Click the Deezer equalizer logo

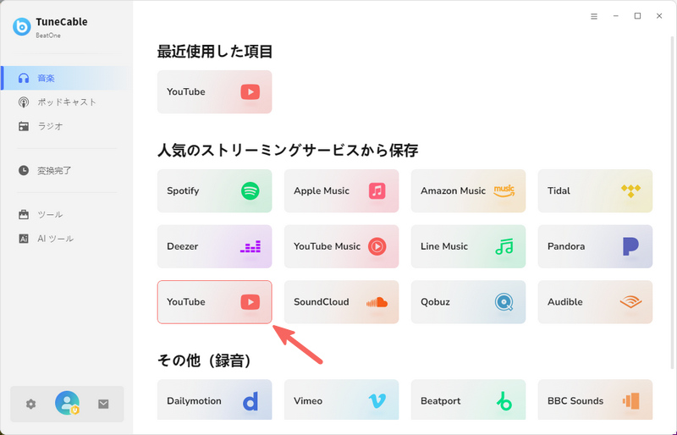click(x=250, y=246)
